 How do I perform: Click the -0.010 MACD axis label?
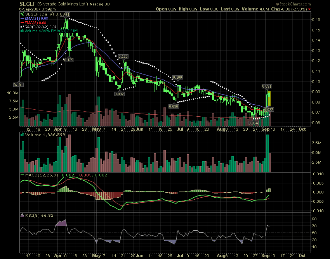[317, 211]
